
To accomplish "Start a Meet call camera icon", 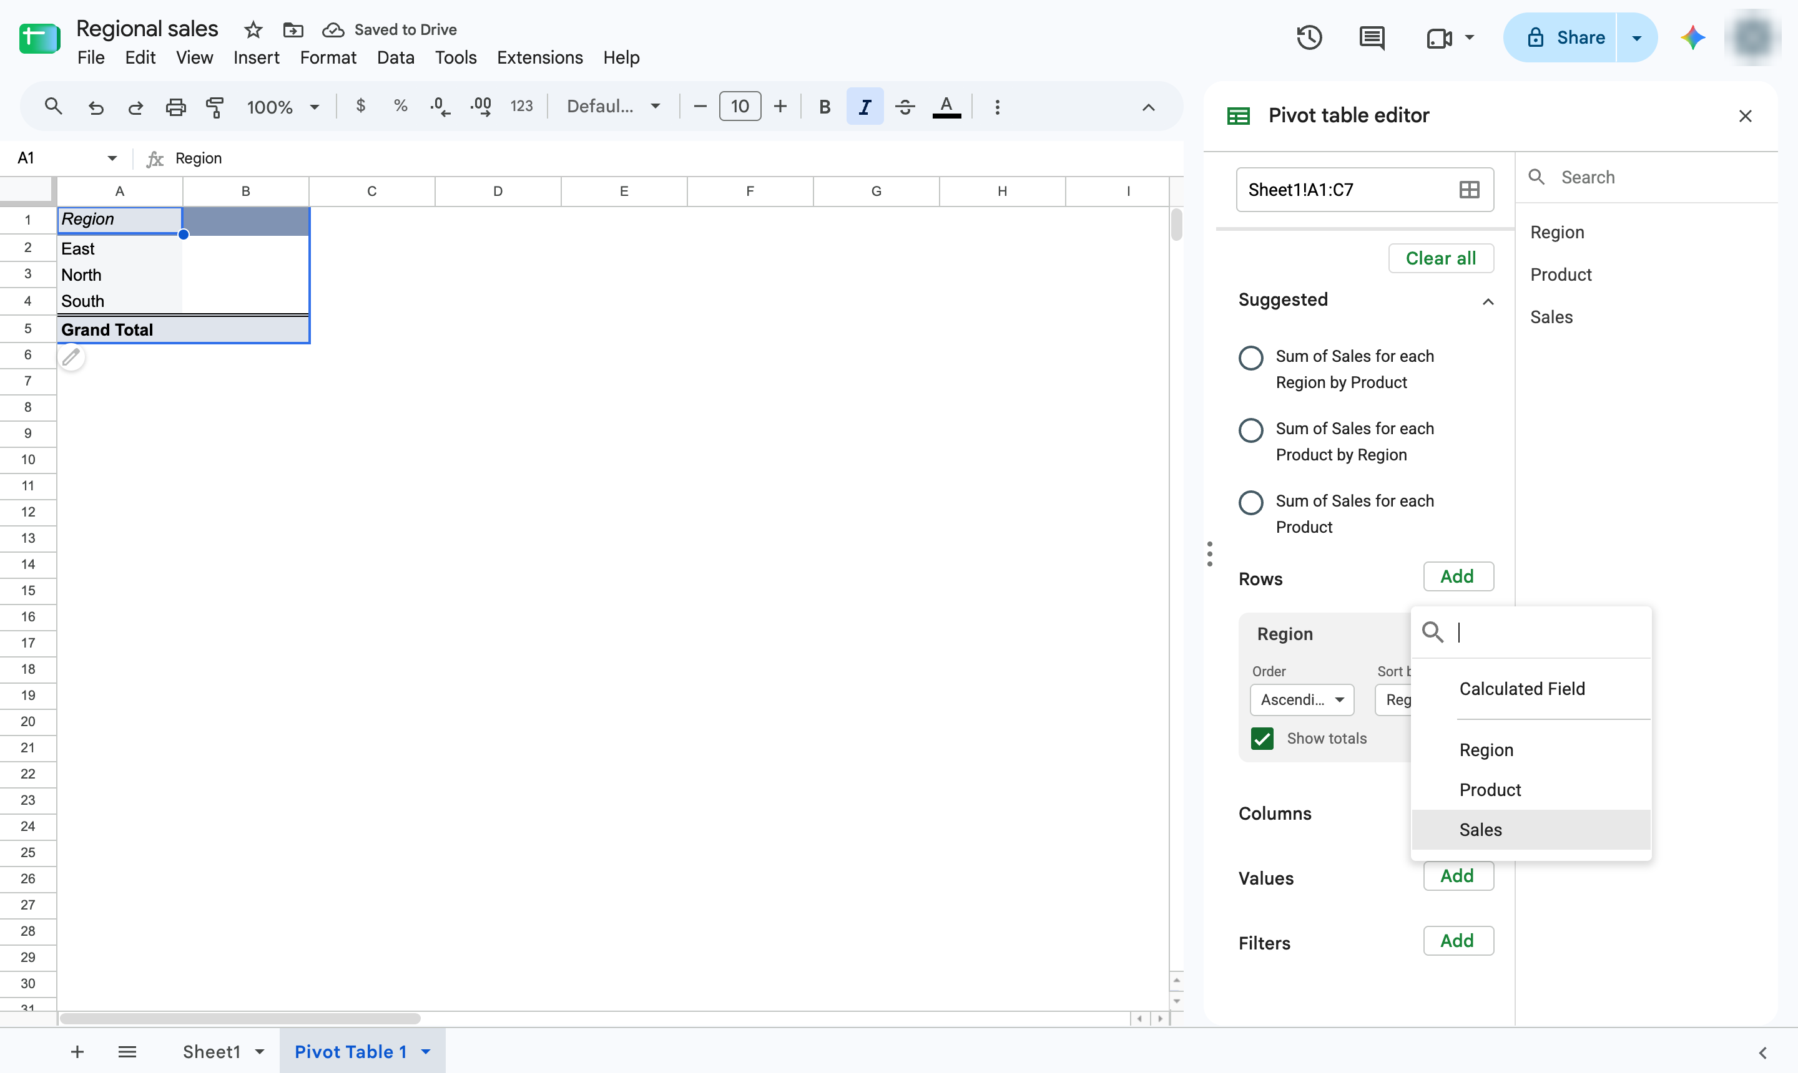I will (x=1439, y=37).
